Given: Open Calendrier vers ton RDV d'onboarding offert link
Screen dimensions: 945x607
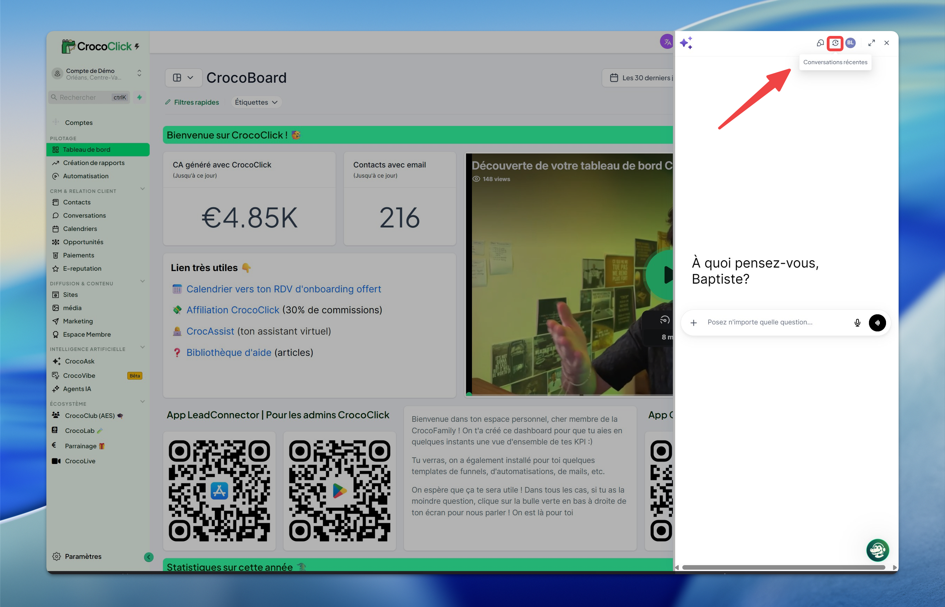Looking at the screenshot, I should 284,289.
